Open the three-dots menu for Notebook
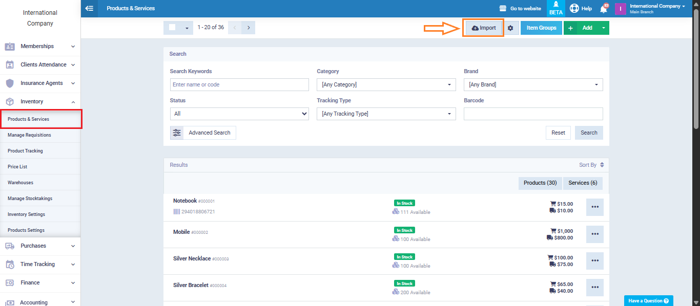This screenshot has width=700, height=306. [594, 207]
